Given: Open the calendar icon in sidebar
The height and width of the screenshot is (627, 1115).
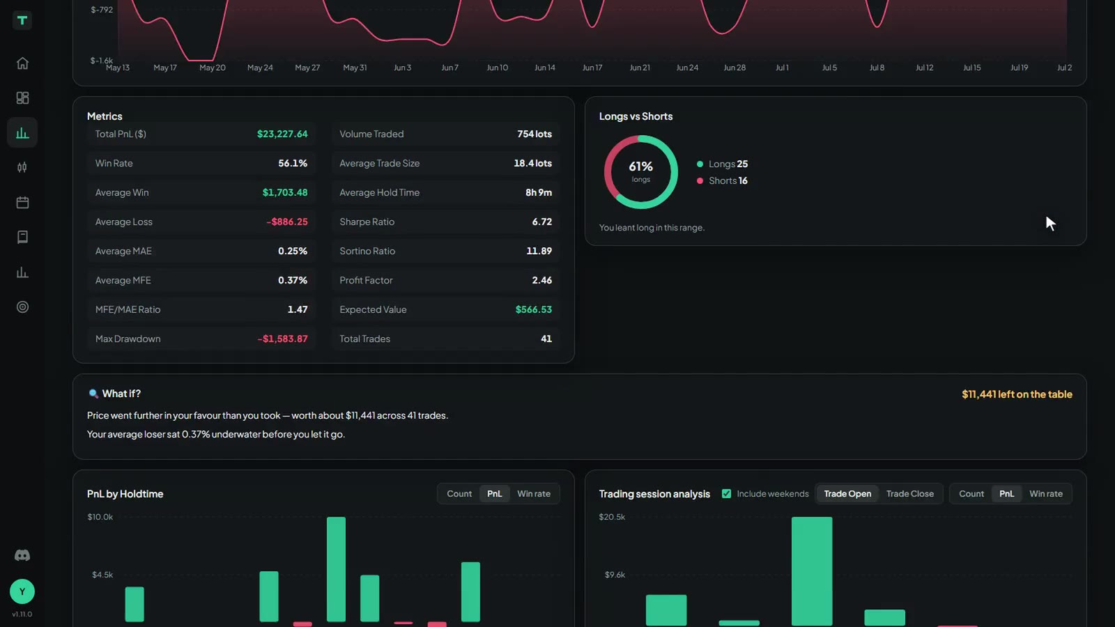Looking at the screenshot, I should [22, 202].
